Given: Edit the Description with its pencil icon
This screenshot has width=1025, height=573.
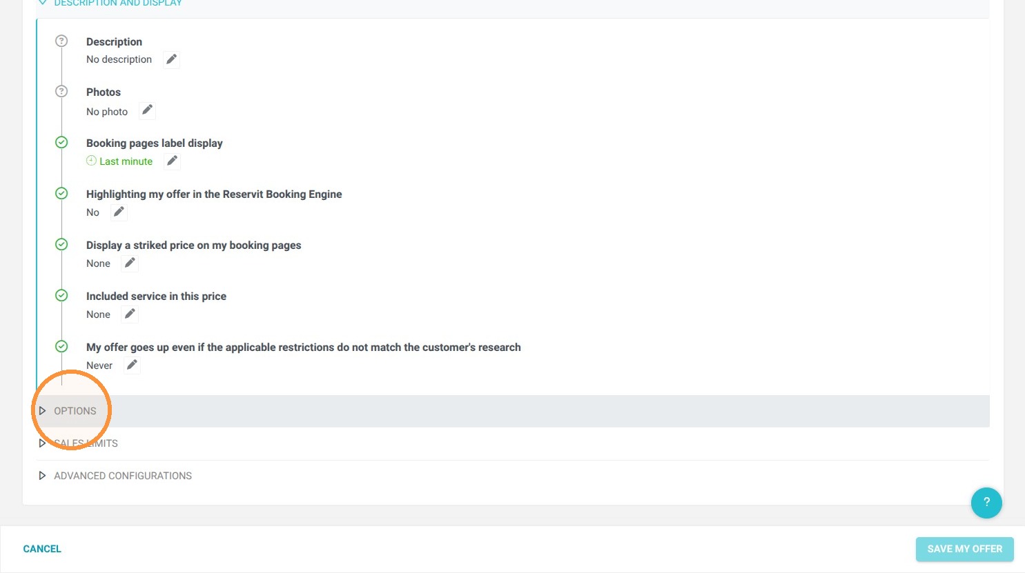Looking at the screenshot, I should coord(171,59).
